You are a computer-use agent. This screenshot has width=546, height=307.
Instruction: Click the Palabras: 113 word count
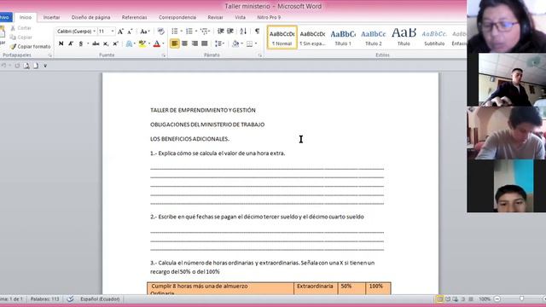tap(44, 299)
